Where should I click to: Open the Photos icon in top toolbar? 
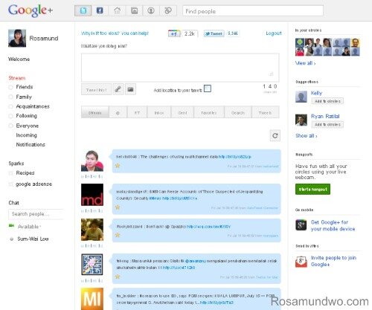coord(134,10)
